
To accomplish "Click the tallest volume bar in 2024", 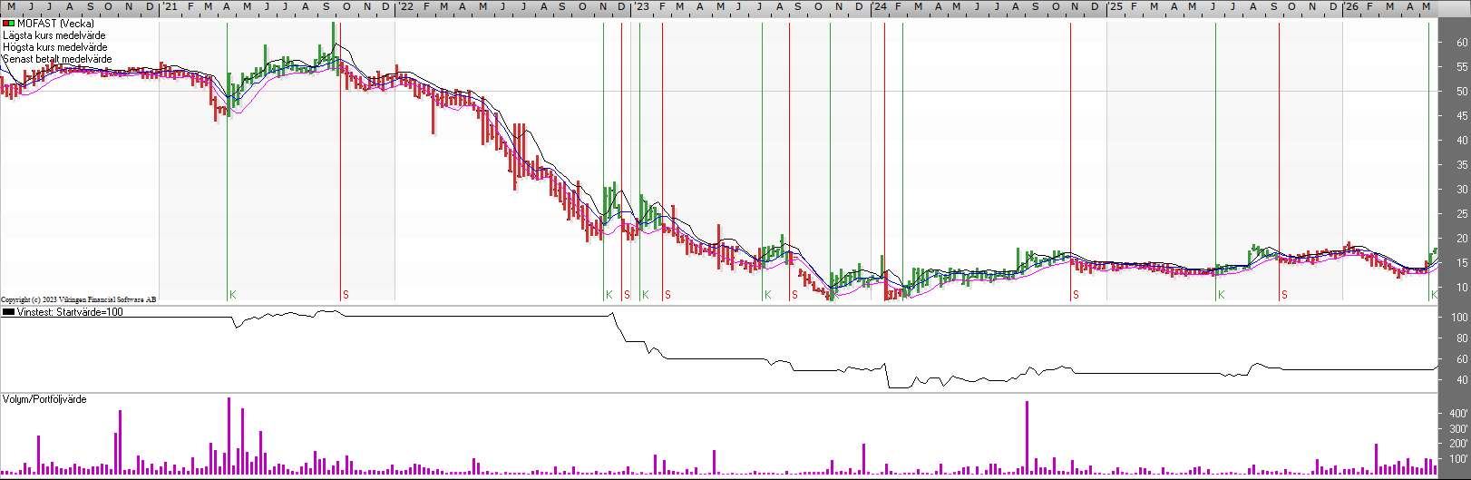I will click(1027, 437).
